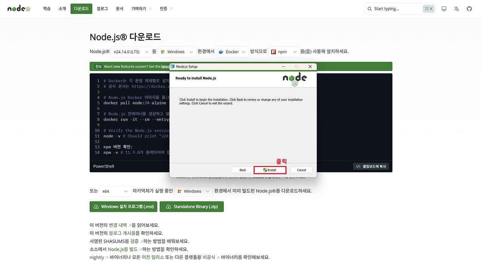The image size is (483, 266).
Task: Click the Back button in the Setup dialog
Action: pos(243,170)
